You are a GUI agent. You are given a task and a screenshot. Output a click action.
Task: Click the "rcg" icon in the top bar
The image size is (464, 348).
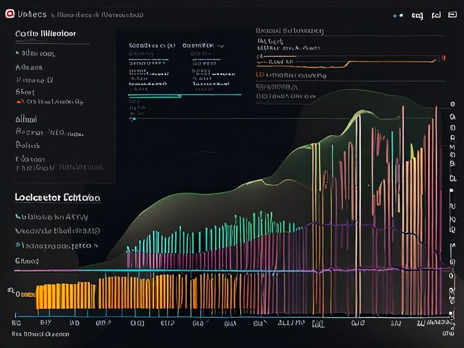click(417, 16)
